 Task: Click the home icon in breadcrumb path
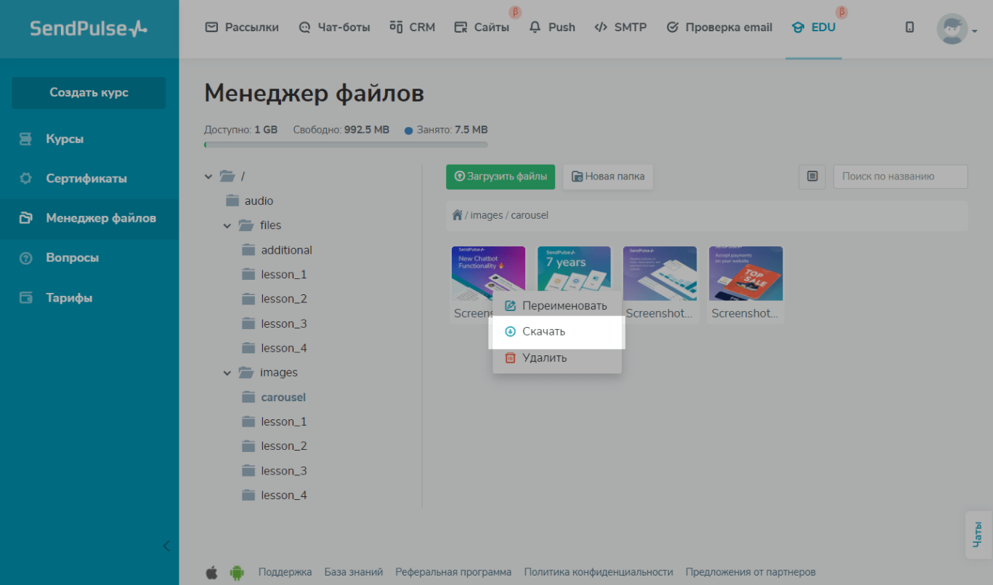(x=457, y=215)
